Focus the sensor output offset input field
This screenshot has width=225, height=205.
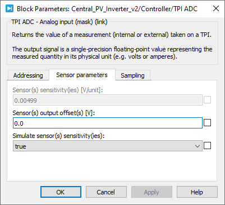(x=108, y=123)
